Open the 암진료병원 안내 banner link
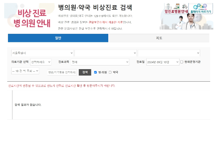This screenshot has width=219, height=141. (176, 9)
